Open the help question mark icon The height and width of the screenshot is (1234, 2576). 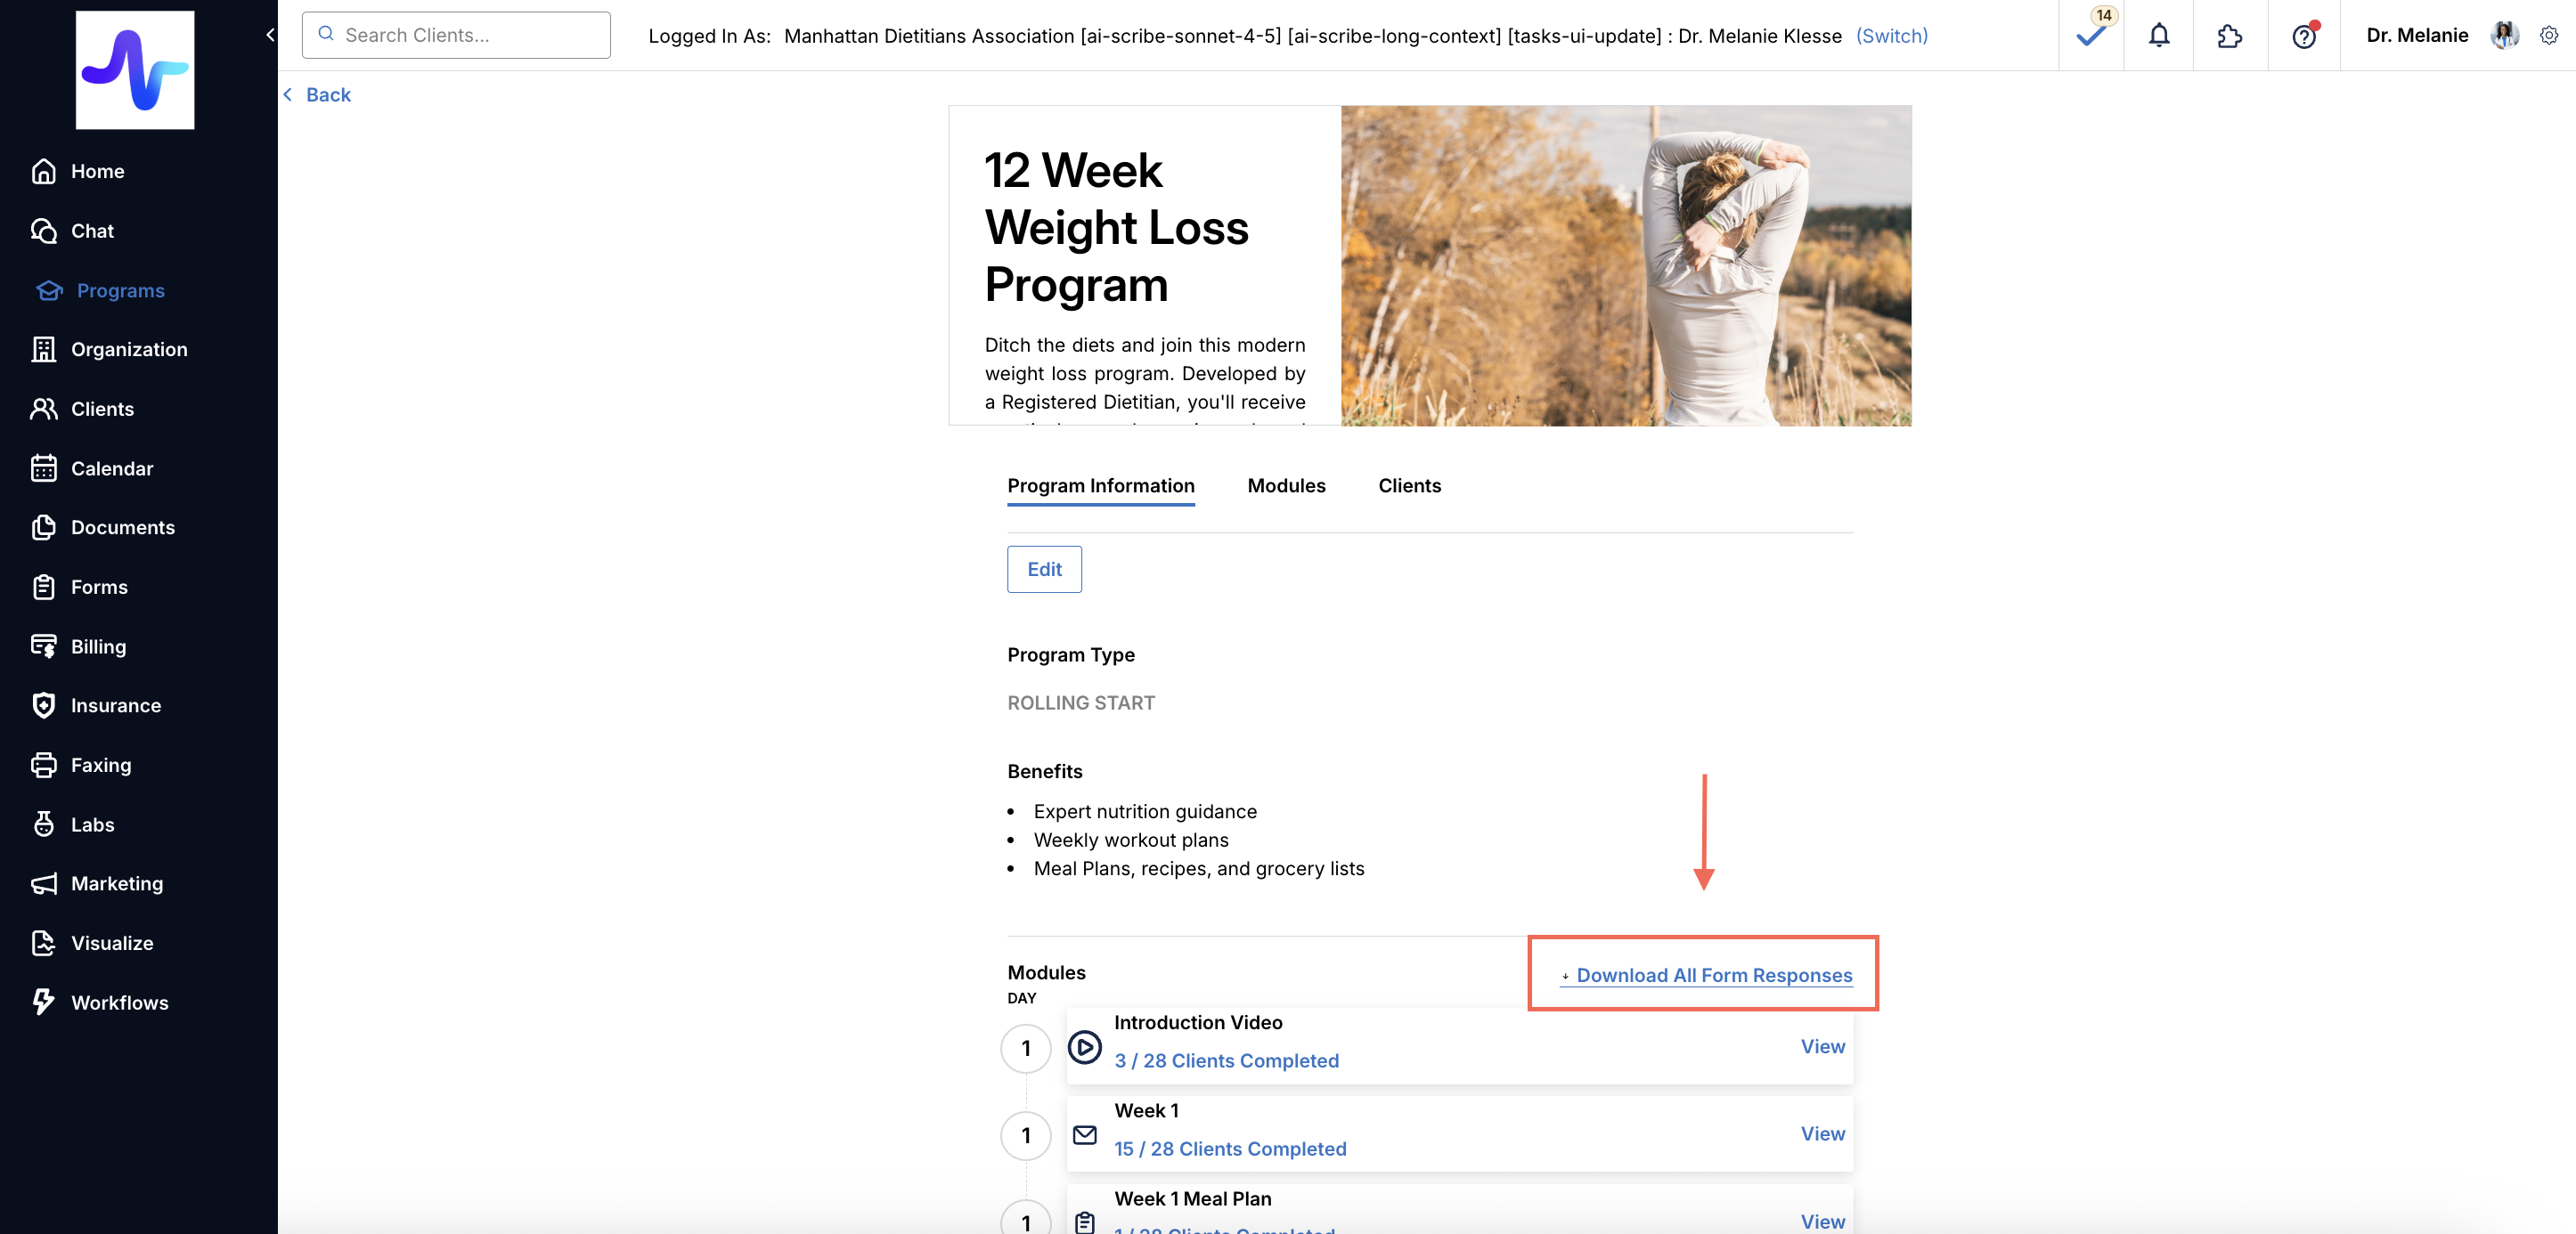pos(2303,37)
